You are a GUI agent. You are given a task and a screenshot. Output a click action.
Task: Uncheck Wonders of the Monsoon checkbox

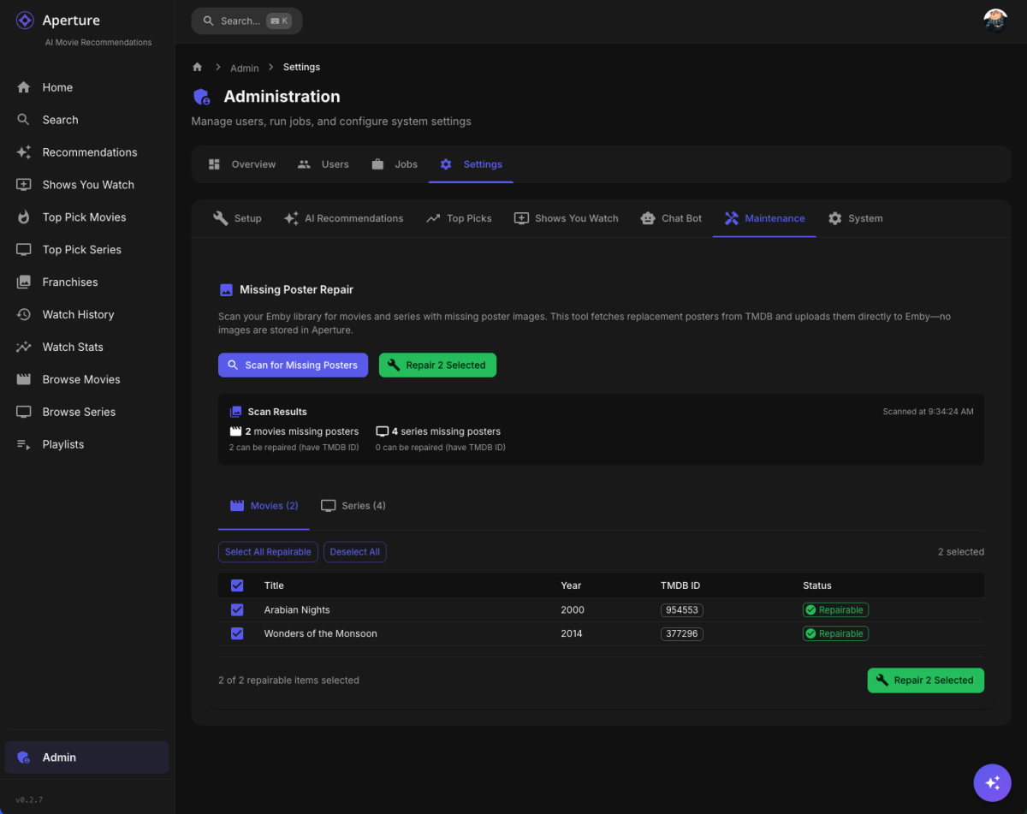pos(237,633)
